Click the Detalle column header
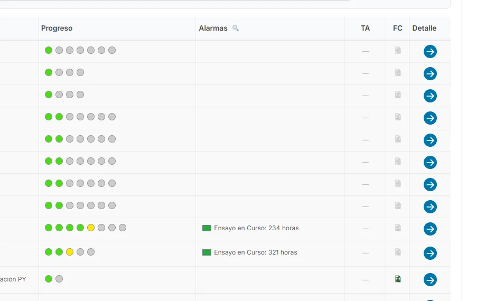This screenshot has height=301, width=486. pos(424,28)
